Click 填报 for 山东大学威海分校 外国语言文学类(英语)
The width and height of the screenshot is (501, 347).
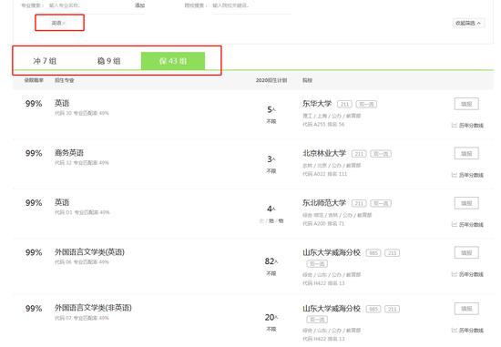pos(466,253)
